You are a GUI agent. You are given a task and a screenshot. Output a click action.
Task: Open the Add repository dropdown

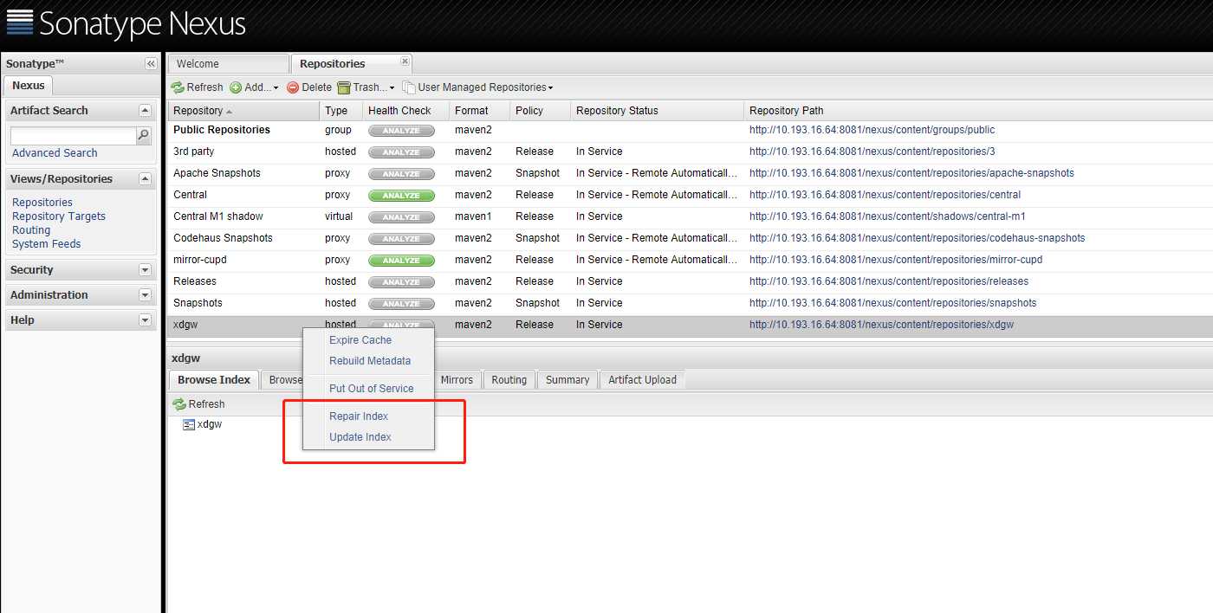pos(255,87)
